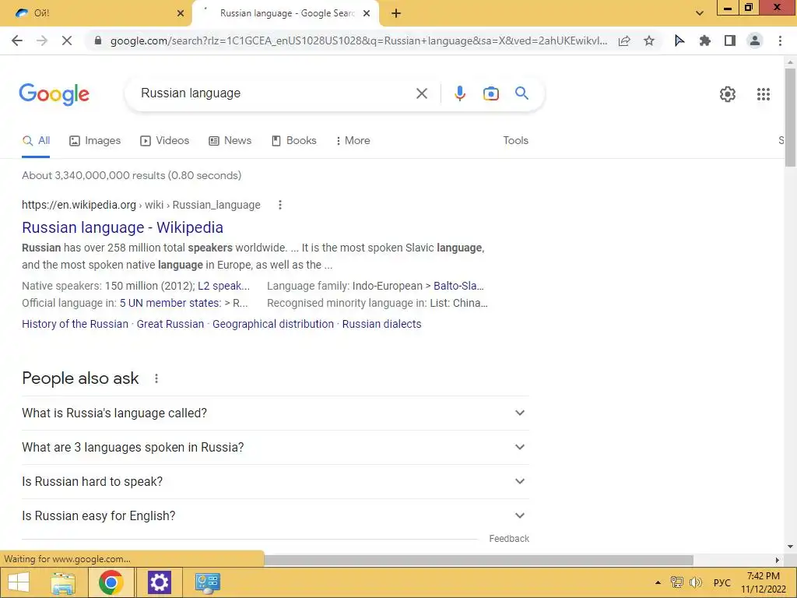Open File Explorer from the taskbar
The image size is (797, 598).
(x=63, y=582)
